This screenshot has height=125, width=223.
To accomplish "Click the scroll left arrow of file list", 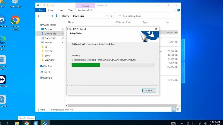I will pos(67,106).
